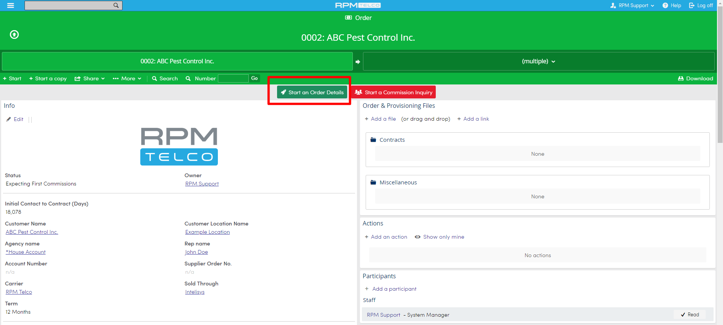Viewport: 723px width, 325px height.
Task: Open the Help page
Action: (672, 5)
